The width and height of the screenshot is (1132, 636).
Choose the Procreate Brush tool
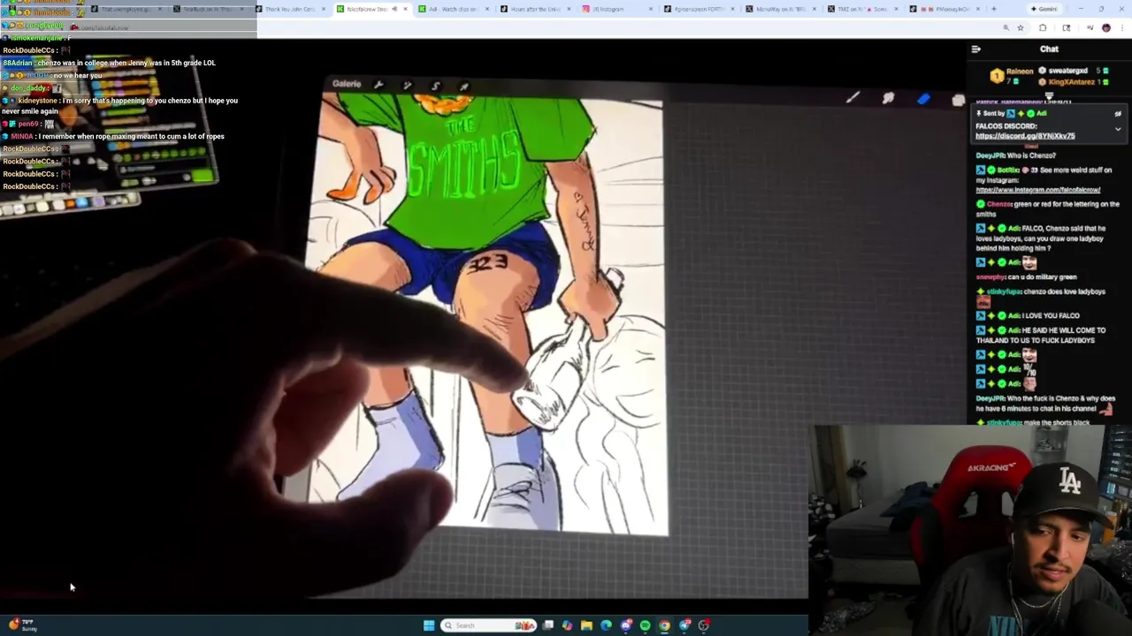(x=853, y=98)
